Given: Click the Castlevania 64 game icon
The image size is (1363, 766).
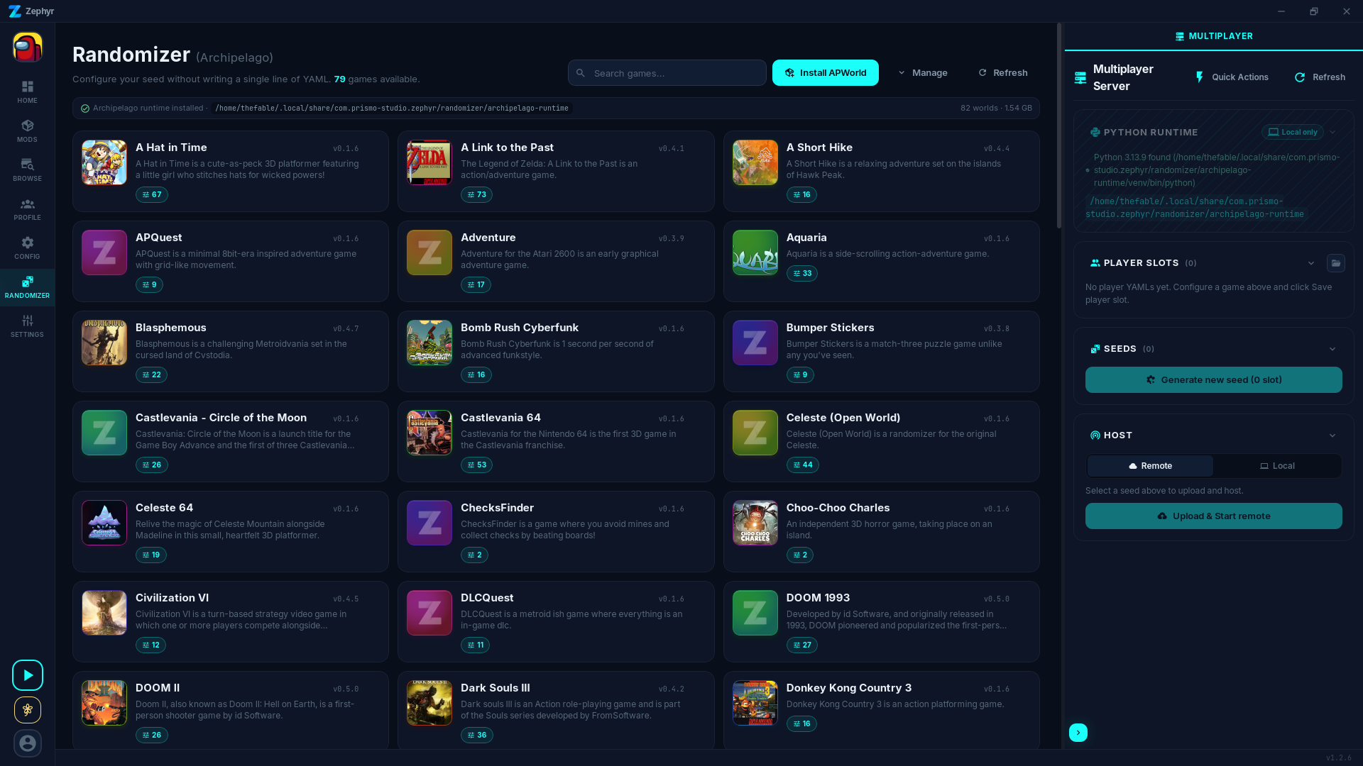Looking at the screenshot, I should (x=429, y=433).
